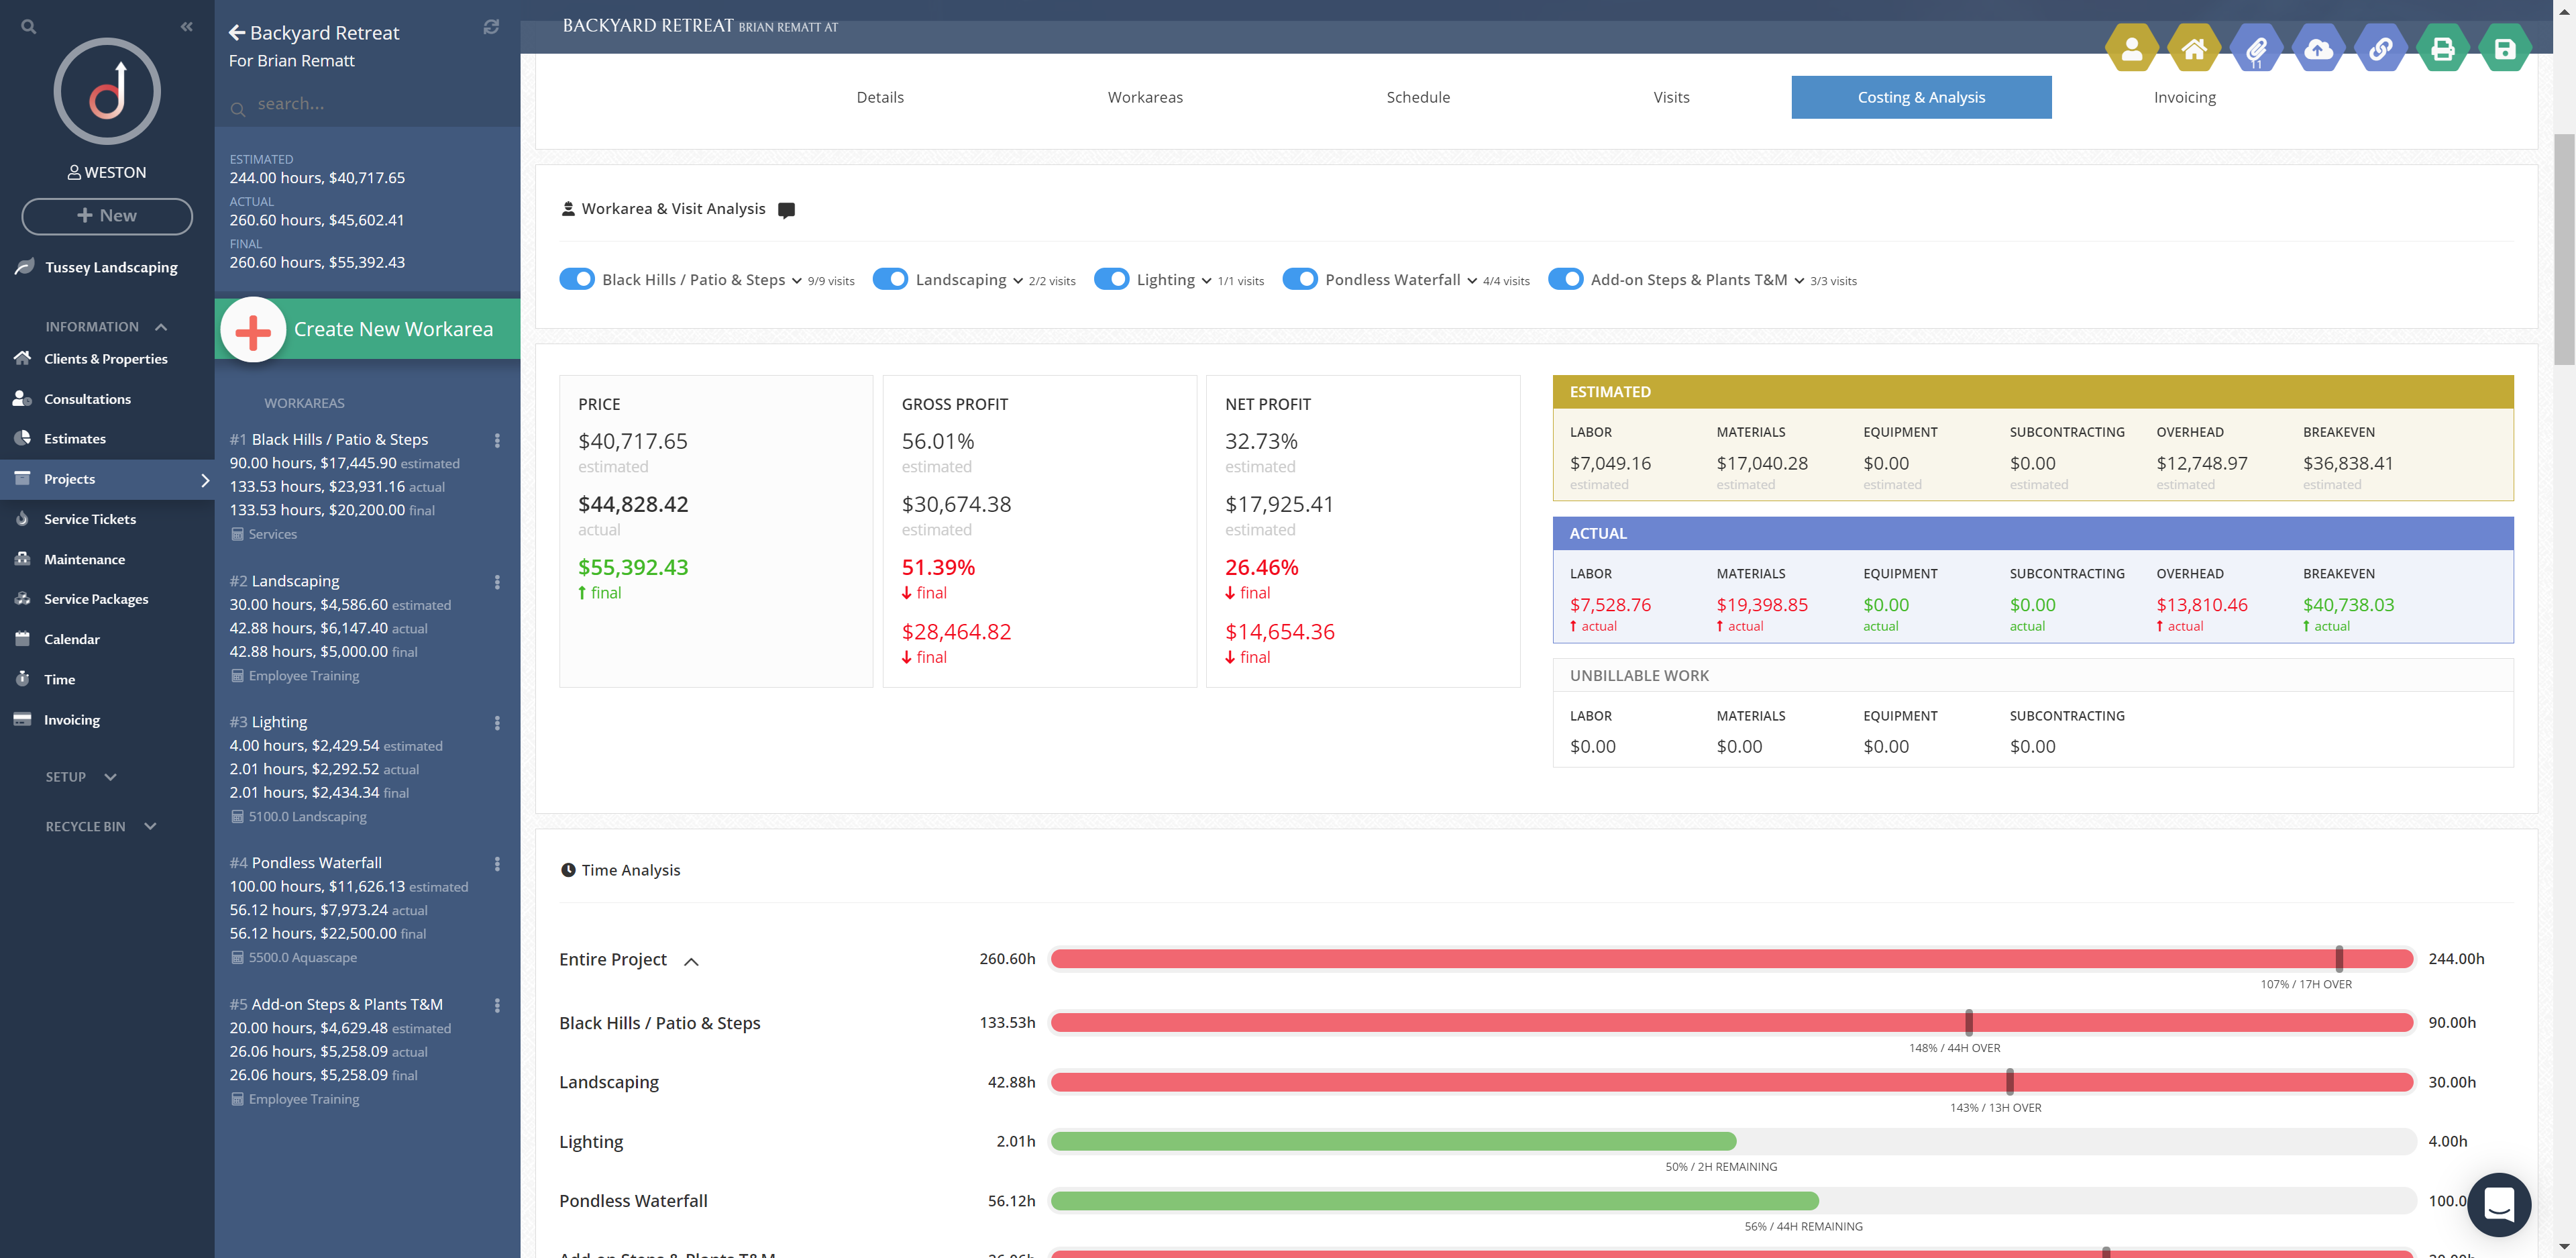Click the refresh icon beside Backyard Retreat

click(491, 27)
